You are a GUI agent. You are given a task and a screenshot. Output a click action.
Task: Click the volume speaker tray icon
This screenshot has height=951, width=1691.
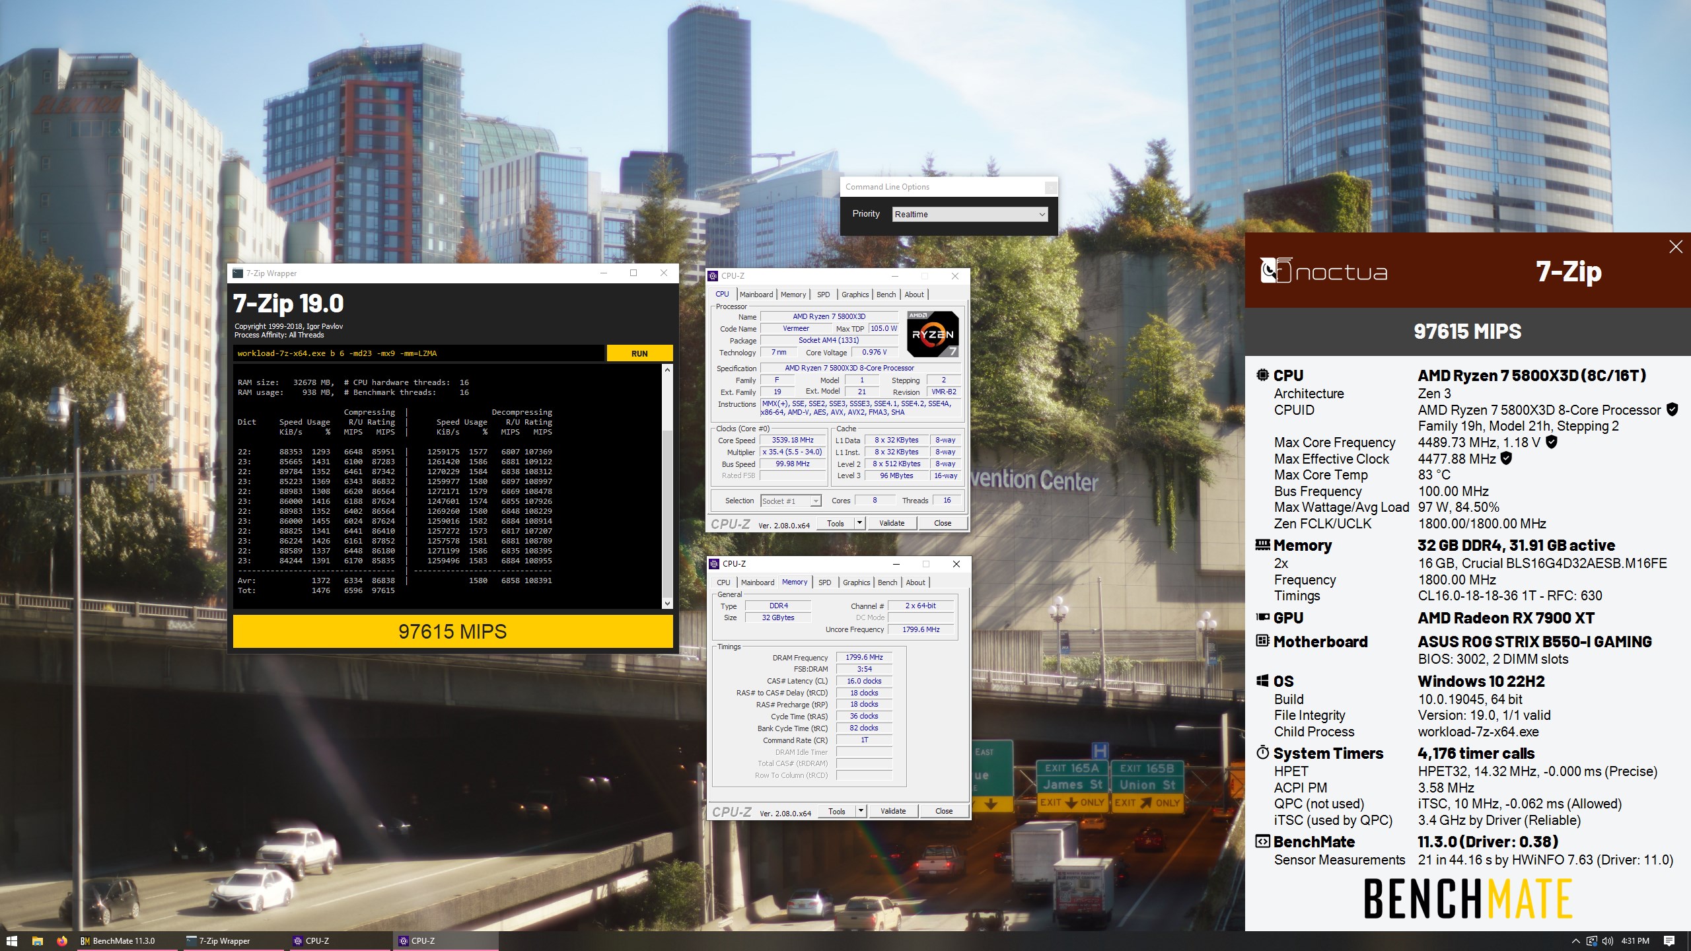coord(1608,941)
